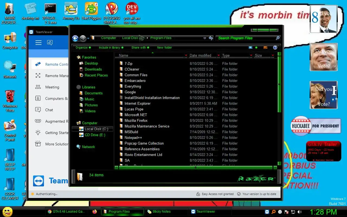Select Computers & Contacts tab in TeamViewer
347x217 pixels.
[50, 98]
